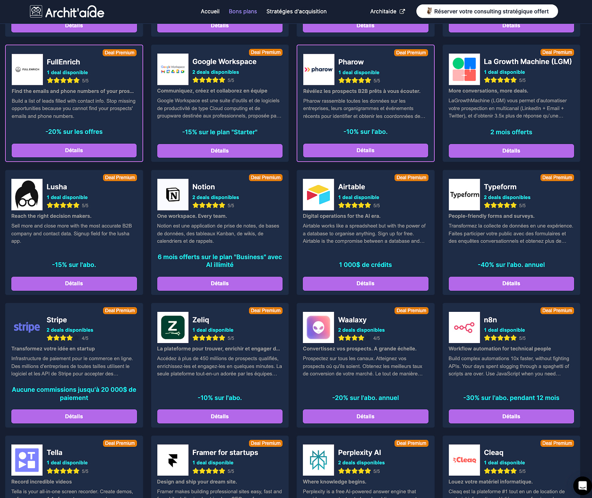
Task: Click Deal Premium badge on Cleaq card
Action: click(x=557, y=443)
